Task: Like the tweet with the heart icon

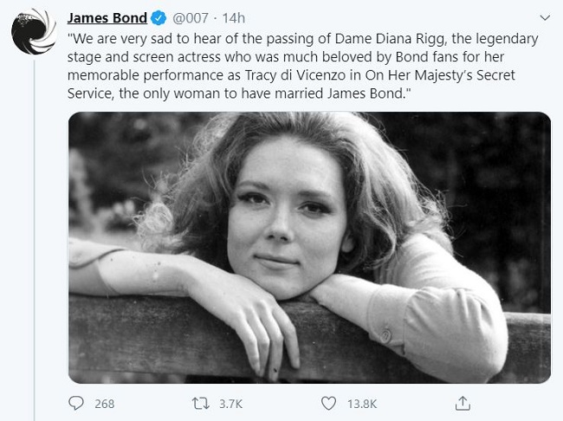Action: [x=328, y=404]
